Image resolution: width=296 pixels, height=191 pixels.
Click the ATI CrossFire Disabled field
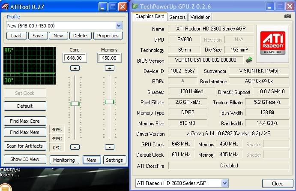pos(229,166)
